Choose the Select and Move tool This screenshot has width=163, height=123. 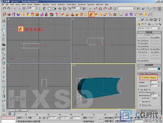pyautogui.click(x=60, y=9)
